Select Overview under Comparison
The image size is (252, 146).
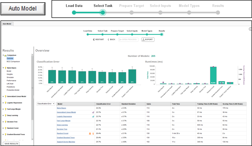tap(10, 58)
